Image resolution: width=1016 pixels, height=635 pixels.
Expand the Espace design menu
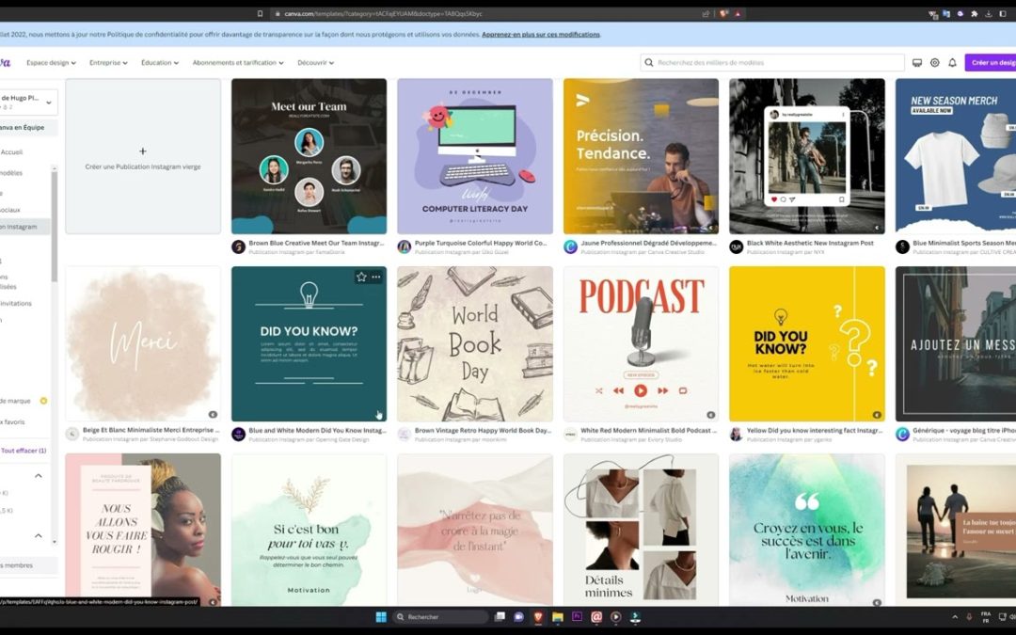[x=51, y=63]
